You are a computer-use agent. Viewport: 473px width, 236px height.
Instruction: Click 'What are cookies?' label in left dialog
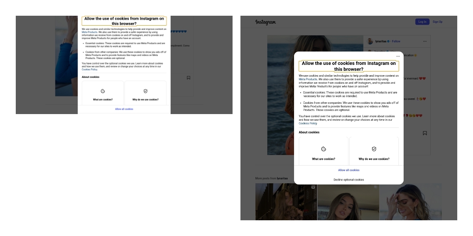(x=103, y=100)
